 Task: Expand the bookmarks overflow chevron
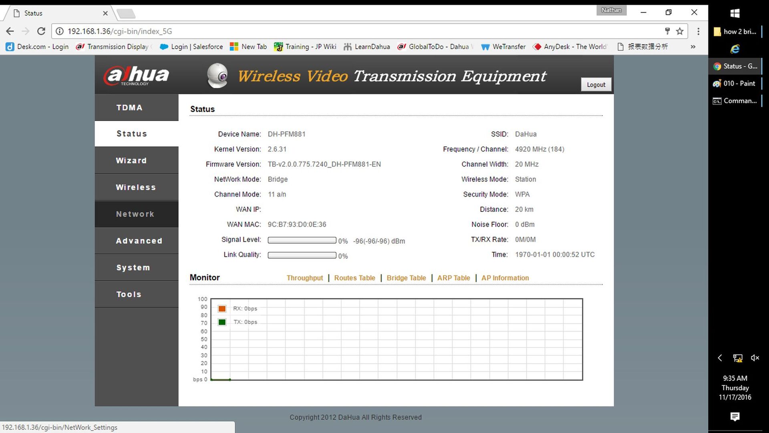pos(693,47)
